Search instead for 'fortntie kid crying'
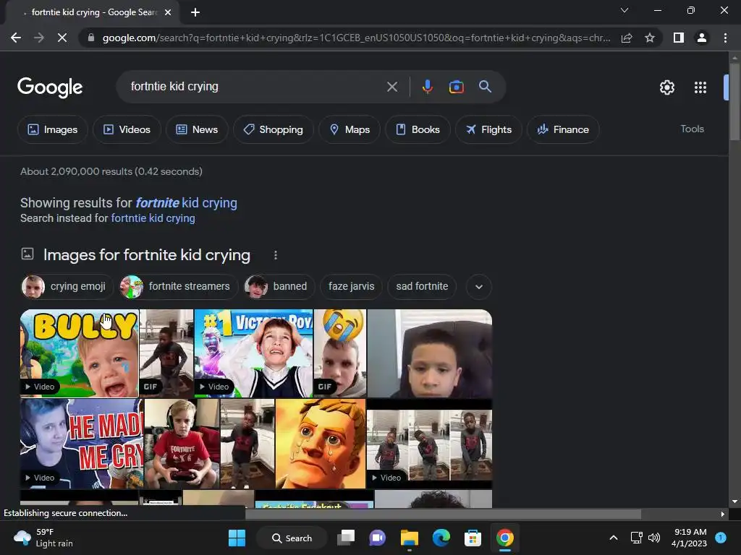 click(153, 218)
